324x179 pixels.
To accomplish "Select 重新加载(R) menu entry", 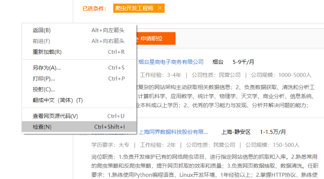I will point(79,52).
